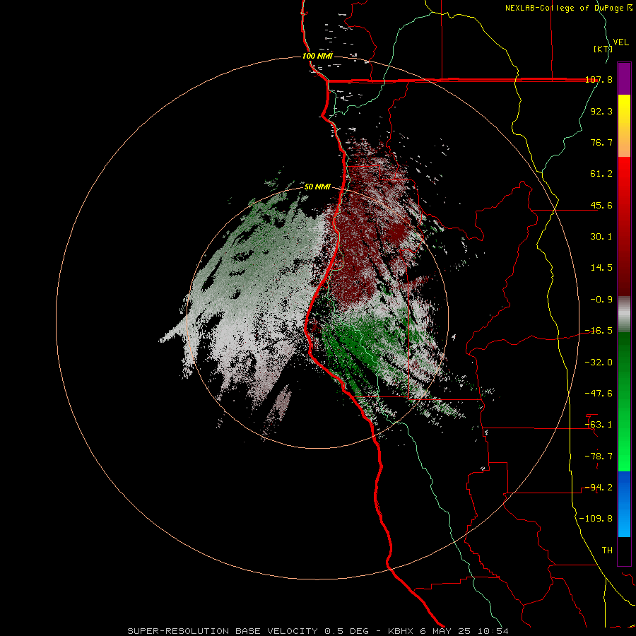This screenshot has height=636, width=636.
Task: Click the 76.7 scale value
Action: [x=601, y=142]
